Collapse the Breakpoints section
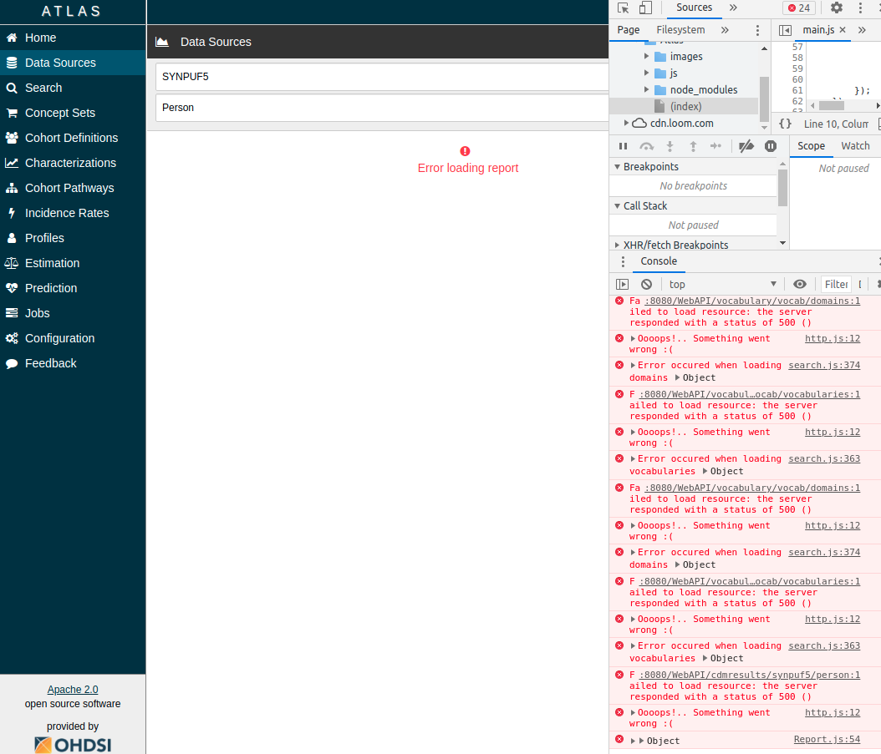 point(616,166)
